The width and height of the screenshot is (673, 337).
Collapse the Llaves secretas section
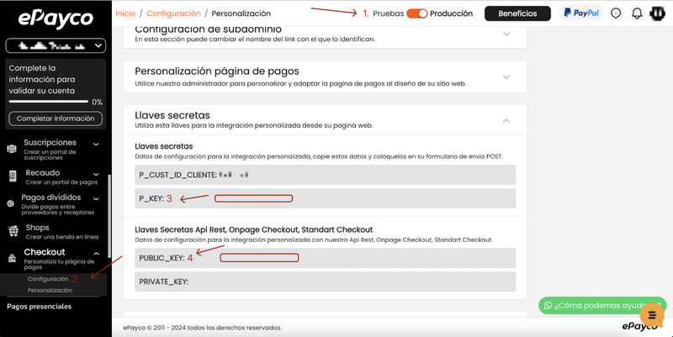point(506,120)
